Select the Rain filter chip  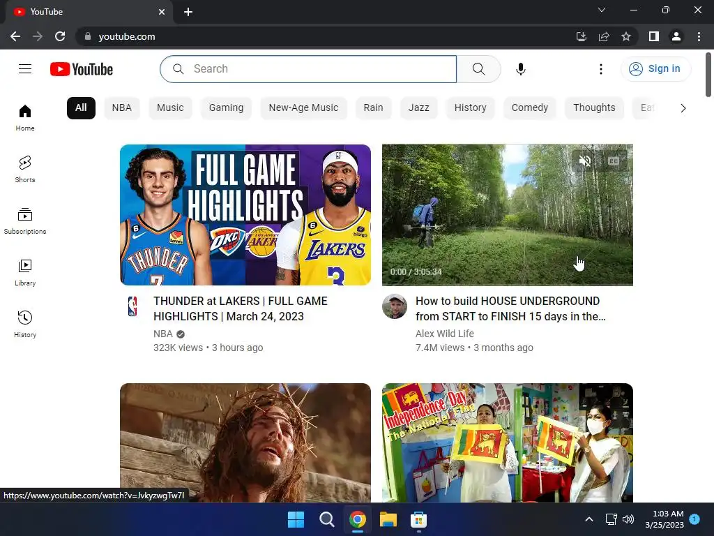click(374, 108)
